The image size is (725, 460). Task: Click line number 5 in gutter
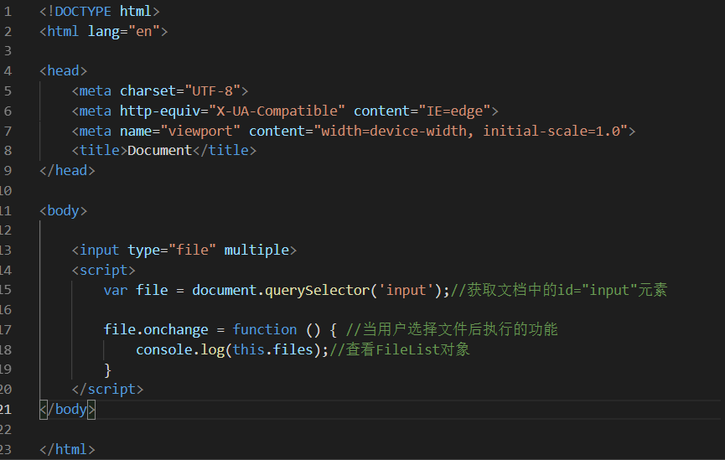pos(8,91)
